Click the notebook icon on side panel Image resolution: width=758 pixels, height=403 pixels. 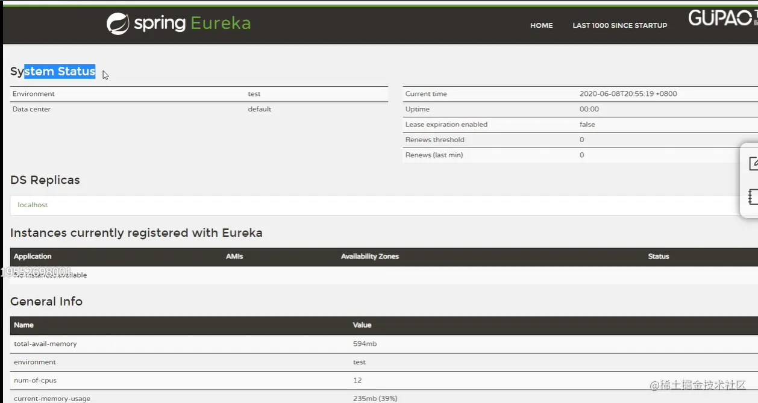(753, 196)
